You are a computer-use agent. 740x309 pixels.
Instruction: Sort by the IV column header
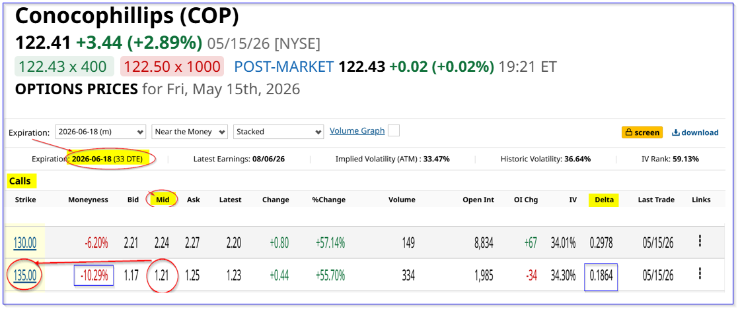pyautogui.click(x=572, y=200)
